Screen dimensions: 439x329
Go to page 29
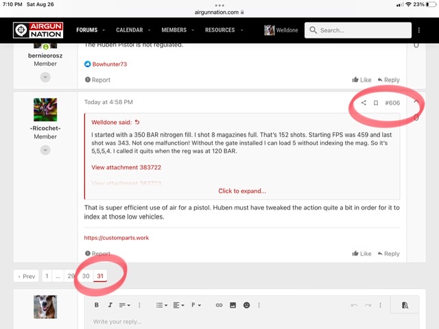pyautogui.click(x=71, y=276)
